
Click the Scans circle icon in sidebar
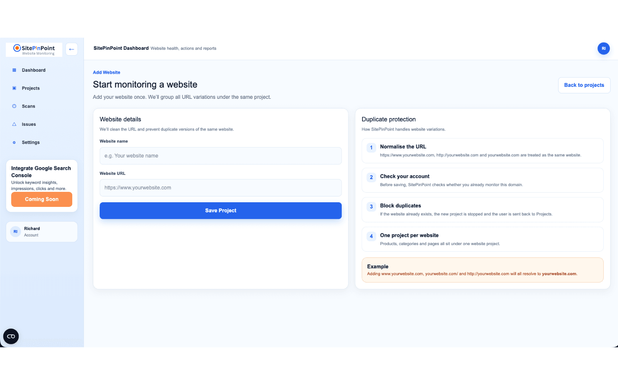[x=14, y=106]
